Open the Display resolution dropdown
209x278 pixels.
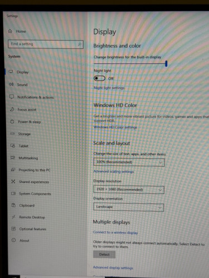pos(129,190)
